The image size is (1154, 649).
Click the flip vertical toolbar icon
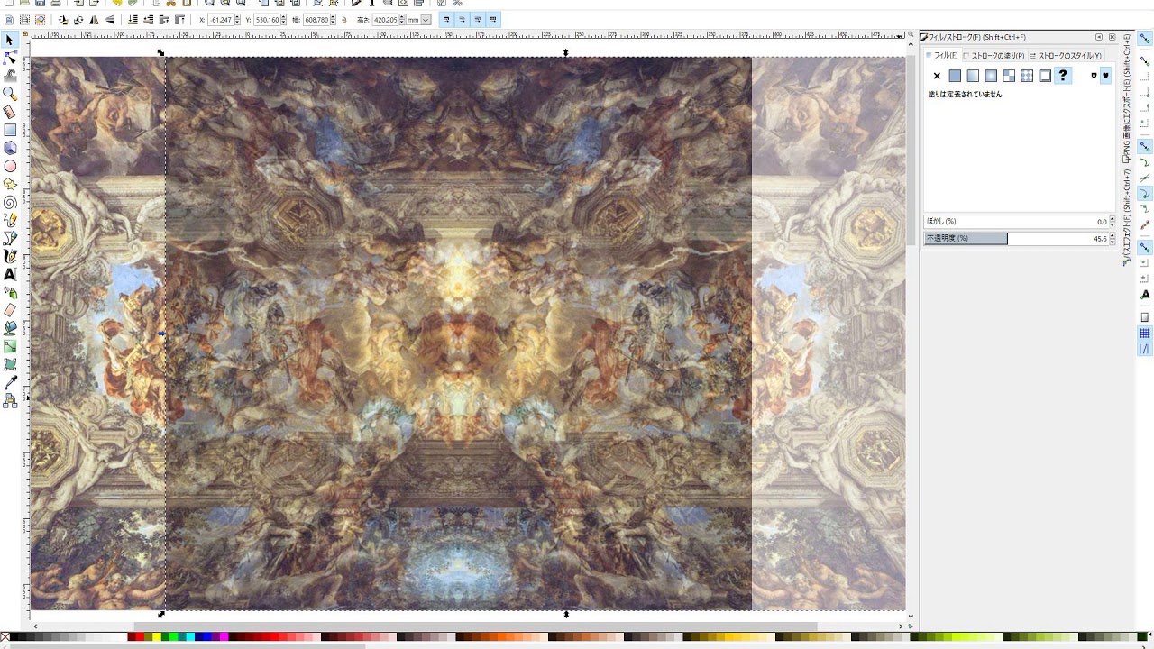tap(110, 20)
